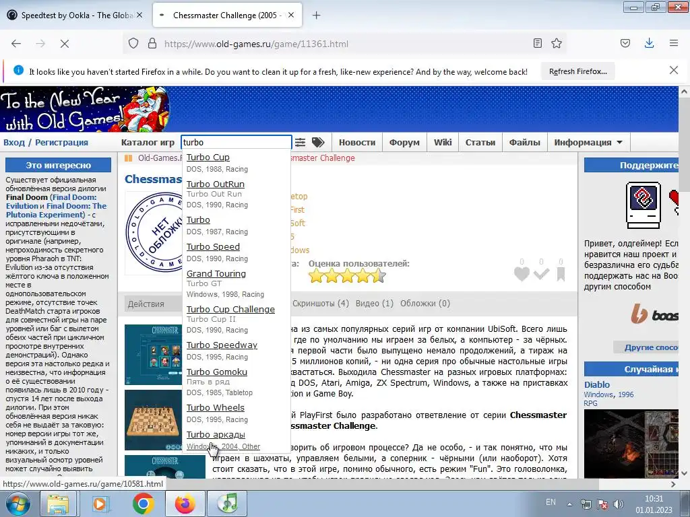Open the music note taskbar app
The width and height of the screenshot is (690, 517).
coord(227,504)
